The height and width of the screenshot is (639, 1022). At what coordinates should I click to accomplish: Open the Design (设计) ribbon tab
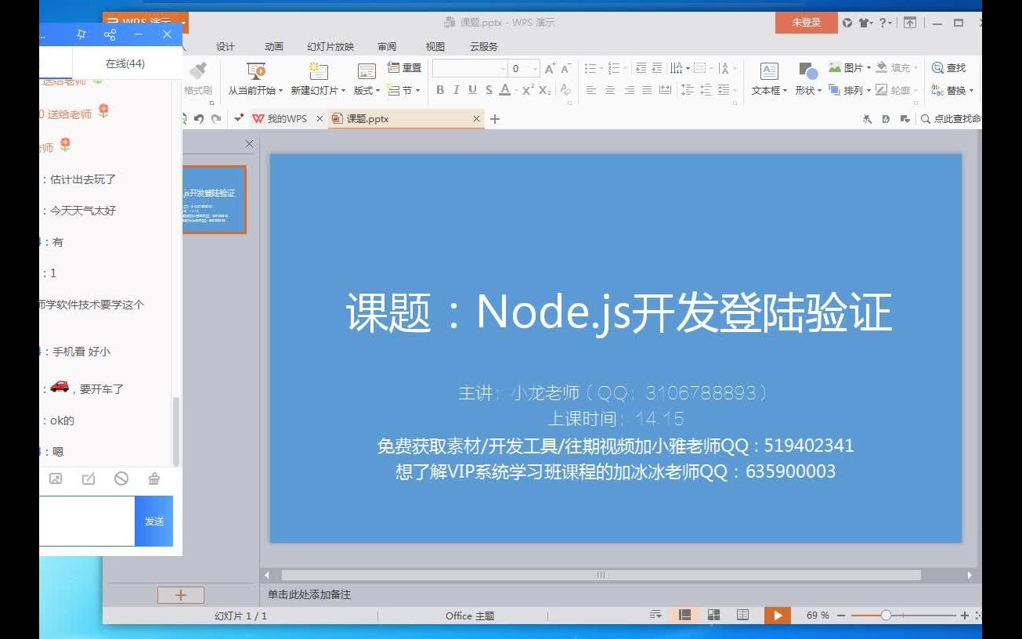[x=226, y=46]
